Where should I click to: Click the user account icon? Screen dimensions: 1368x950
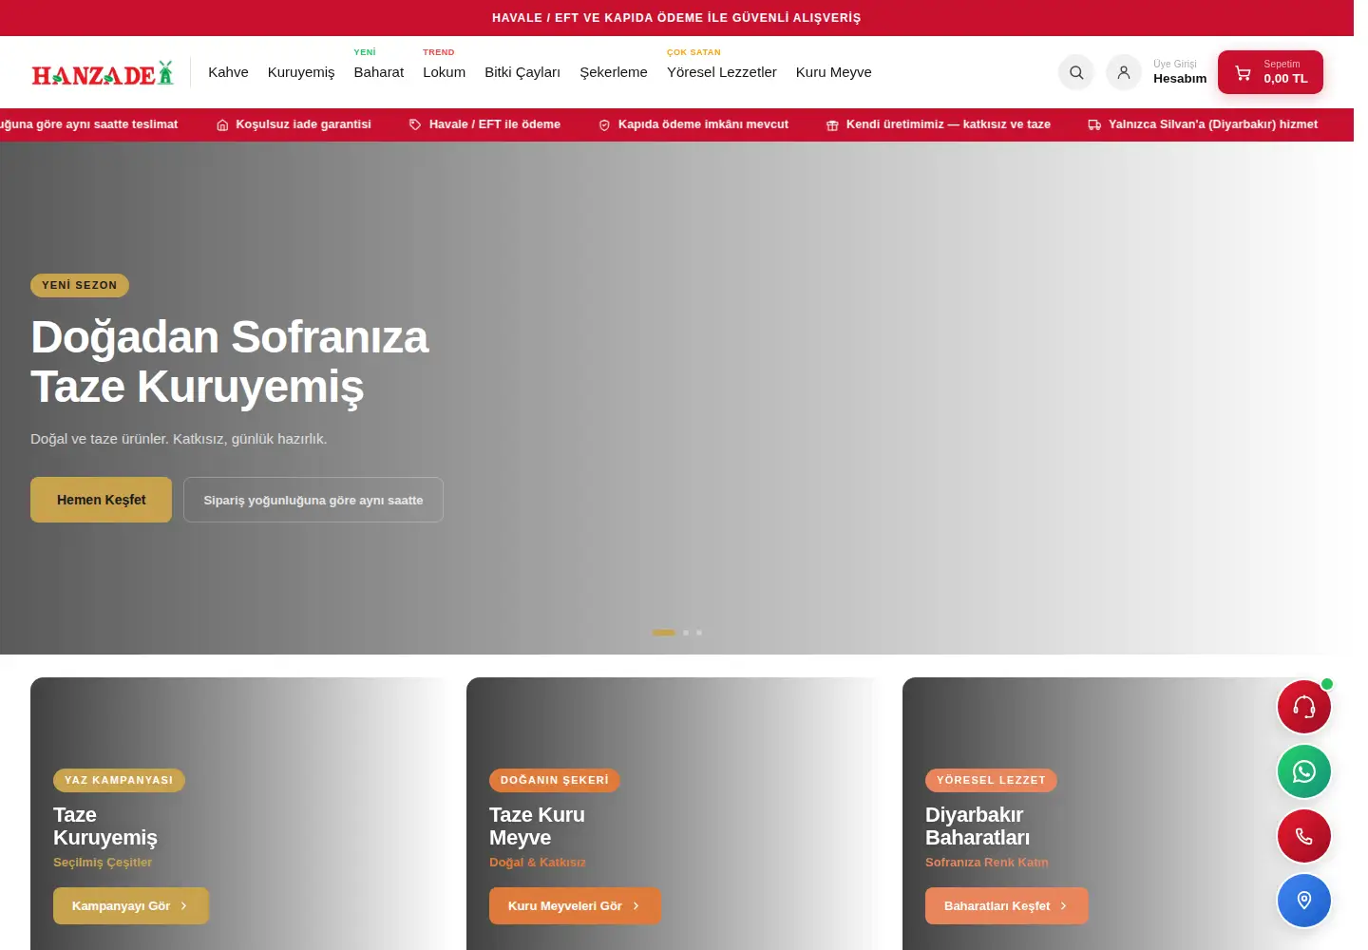[1124, 72]
